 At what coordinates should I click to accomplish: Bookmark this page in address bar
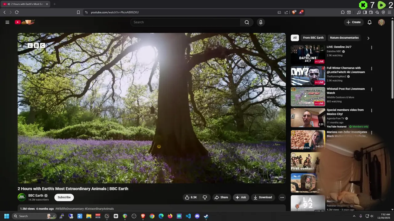[x=78, y=12]
